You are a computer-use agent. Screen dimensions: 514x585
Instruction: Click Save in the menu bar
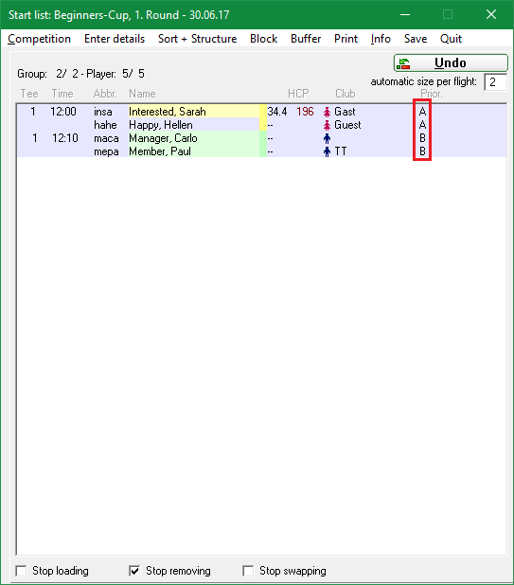pyautogui.click(x=416, y=39)
